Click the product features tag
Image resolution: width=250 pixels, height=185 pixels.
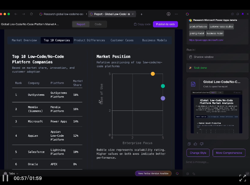point(198,27)
